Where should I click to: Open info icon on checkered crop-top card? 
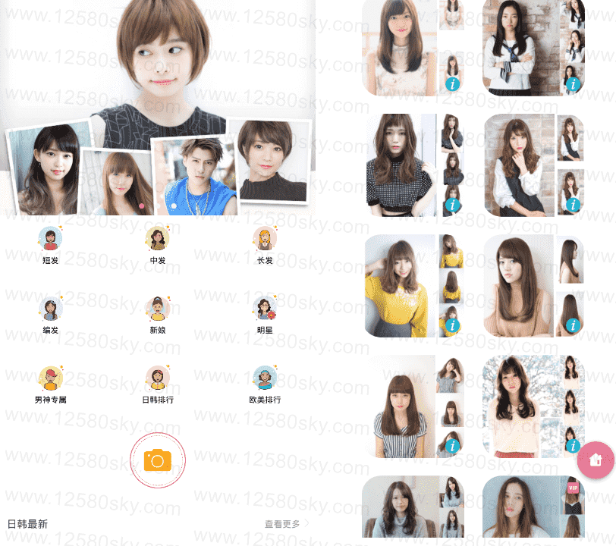pos(453,205)
